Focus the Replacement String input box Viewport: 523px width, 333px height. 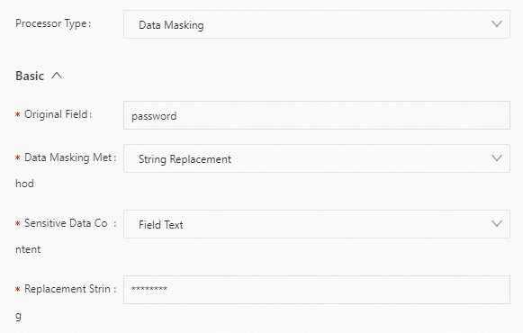click(x=317, y=290)
